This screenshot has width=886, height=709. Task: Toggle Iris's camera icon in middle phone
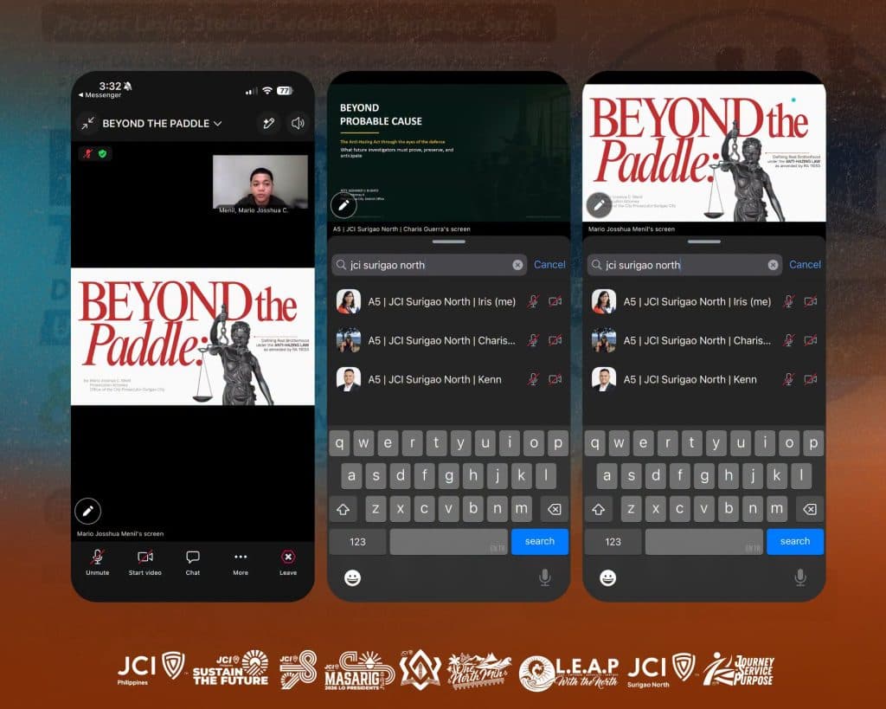pos(555,301)
